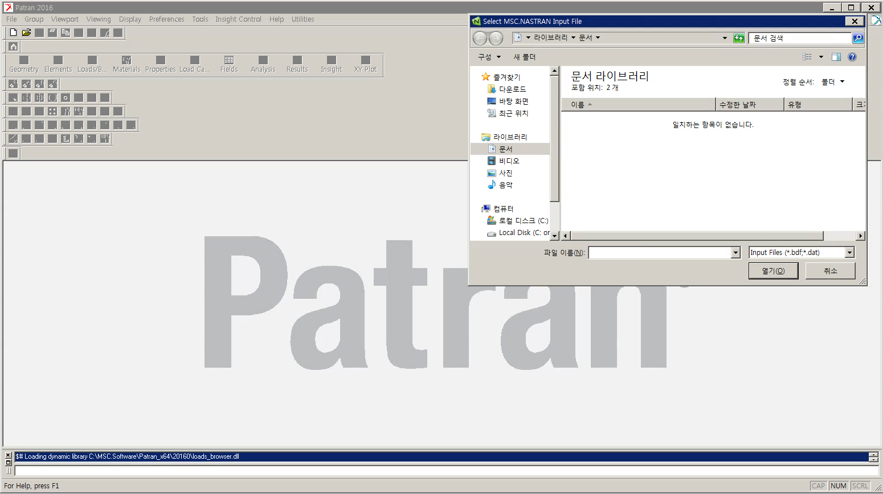Open the Analysis application tool
This screenshot has height=494, width=883.
[x=263, y=64]
